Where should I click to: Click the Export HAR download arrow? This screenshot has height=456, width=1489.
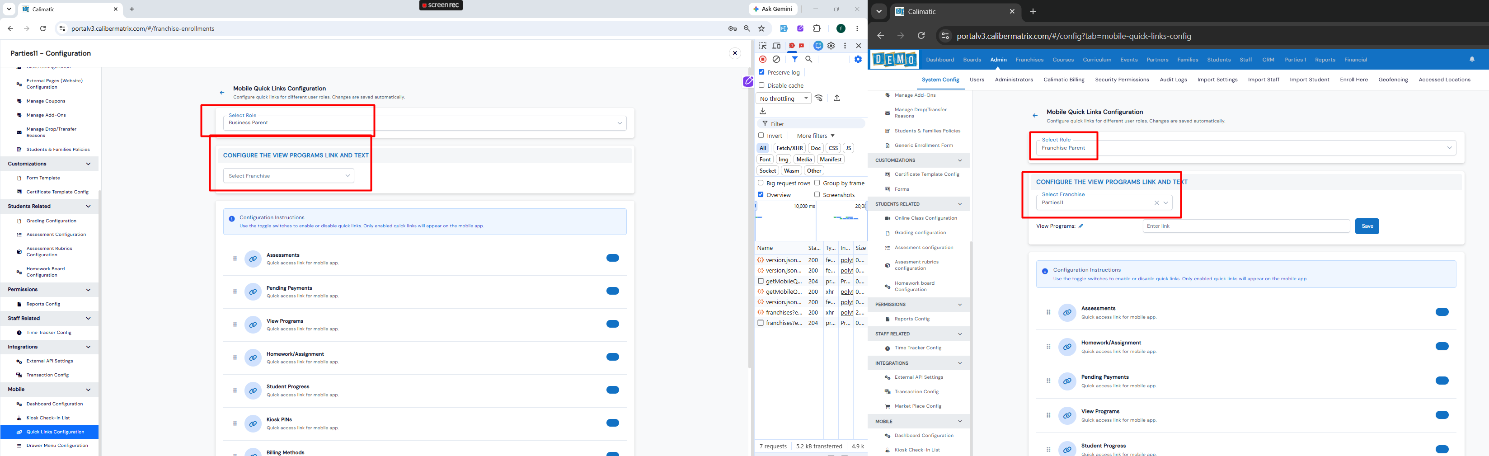click(763, 111)
